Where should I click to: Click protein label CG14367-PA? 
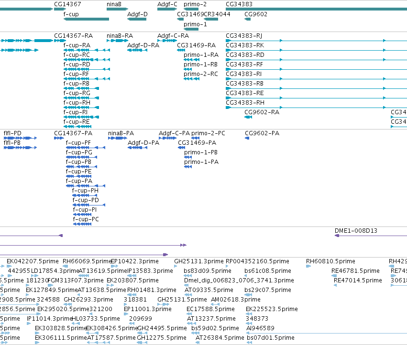coord(73,133)
